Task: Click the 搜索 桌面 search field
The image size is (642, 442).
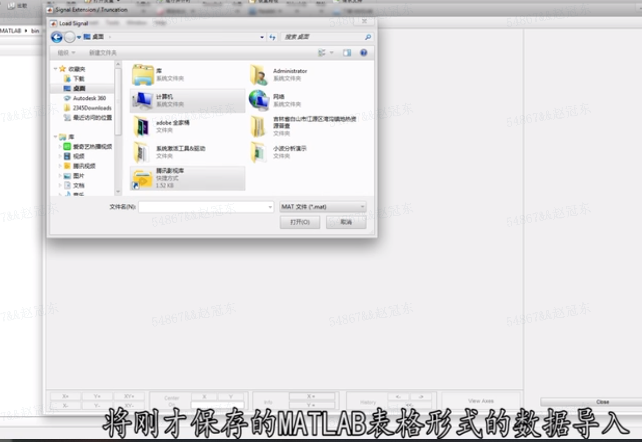Action: coord(322,37)
